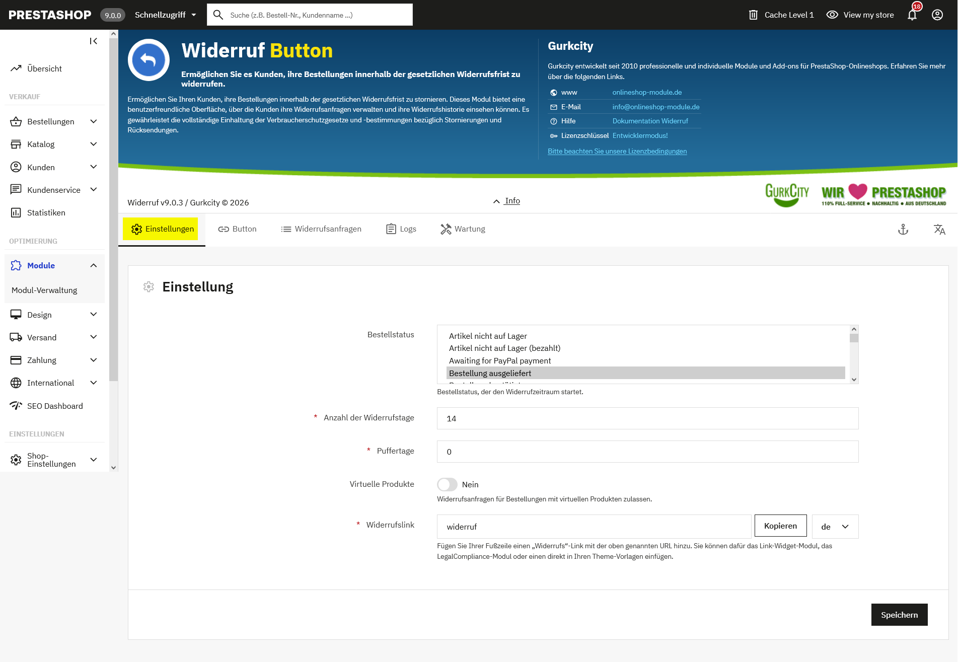Click the Statistiken chart icon
Screen dimensions: 958x662
point(16,212)
